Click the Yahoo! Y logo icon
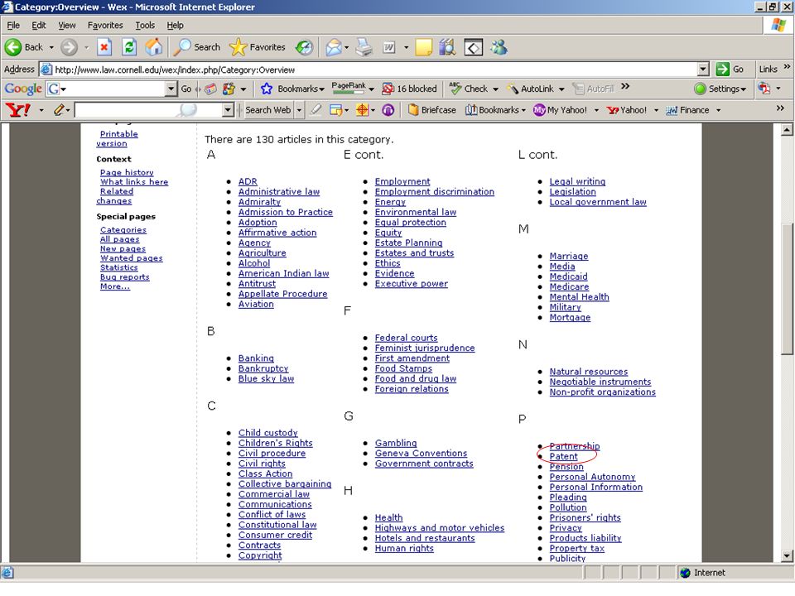Viewport: 795px width, 596px height. [x=17, y=109]
